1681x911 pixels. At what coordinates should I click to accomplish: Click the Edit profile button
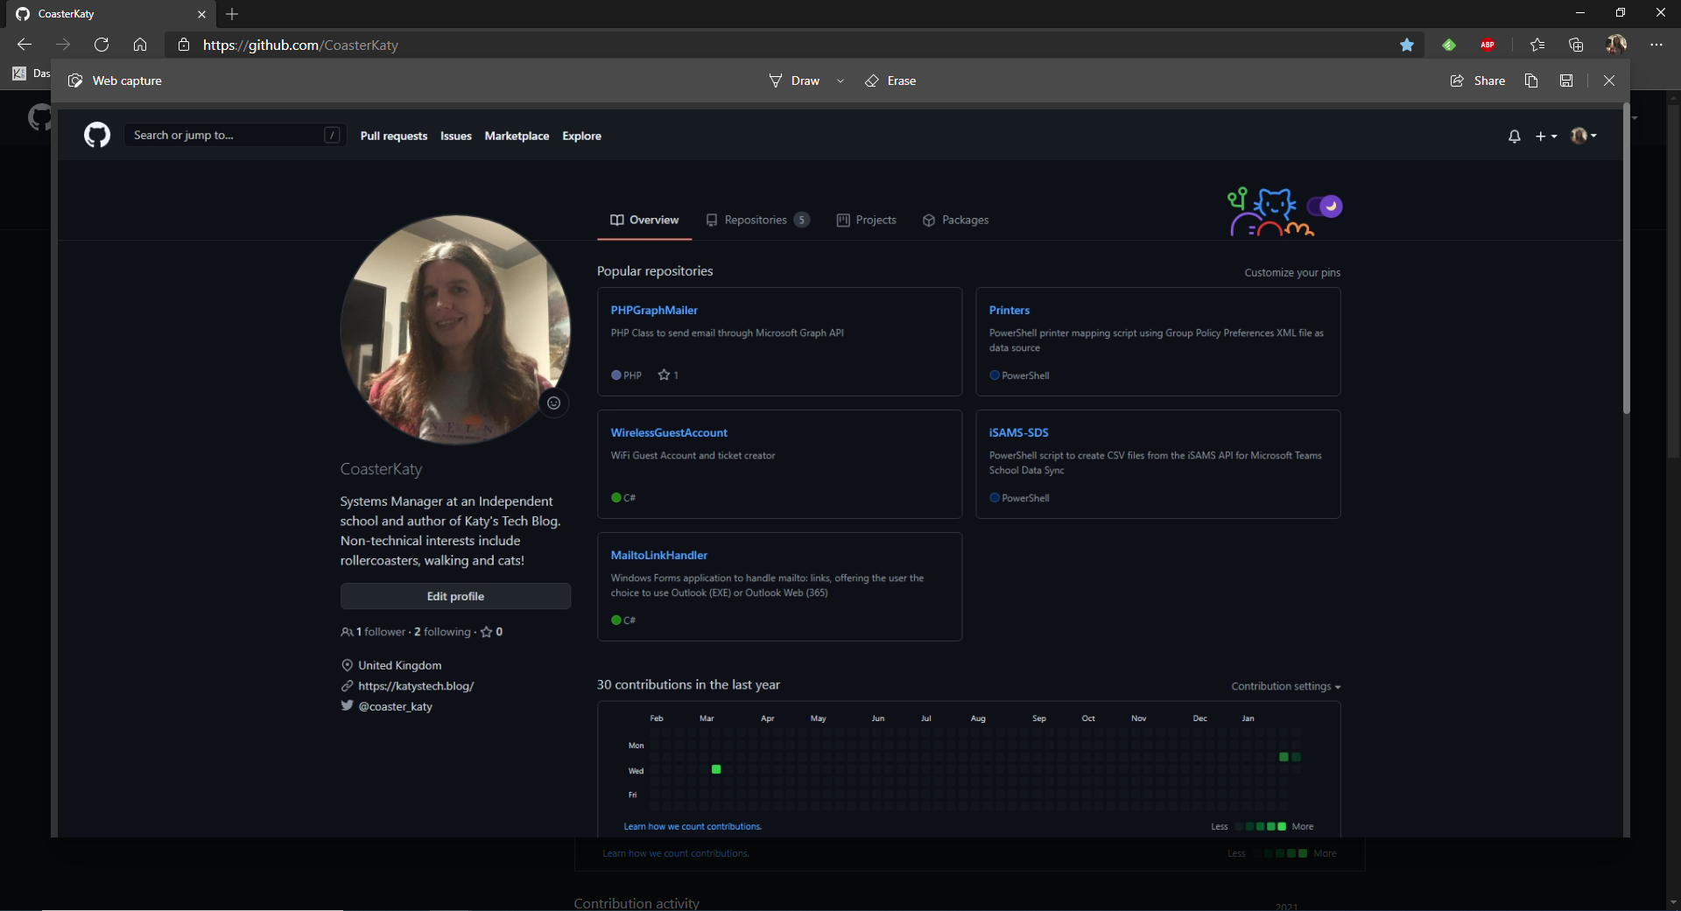point(455,597)
